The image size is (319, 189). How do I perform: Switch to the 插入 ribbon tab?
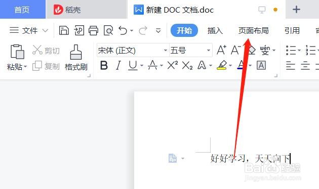point(215,31)
